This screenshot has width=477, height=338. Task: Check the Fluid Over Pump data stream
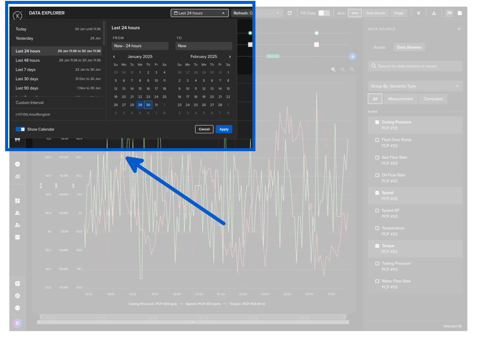click(377, 140)
